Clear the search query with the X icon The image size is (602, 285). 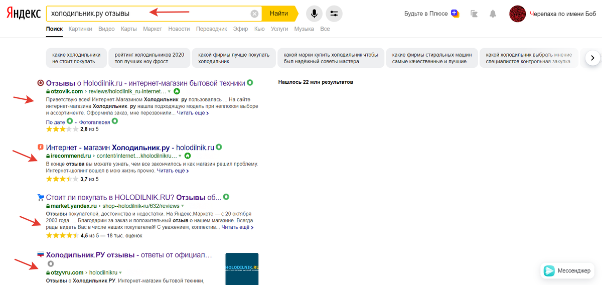point(254,14)
